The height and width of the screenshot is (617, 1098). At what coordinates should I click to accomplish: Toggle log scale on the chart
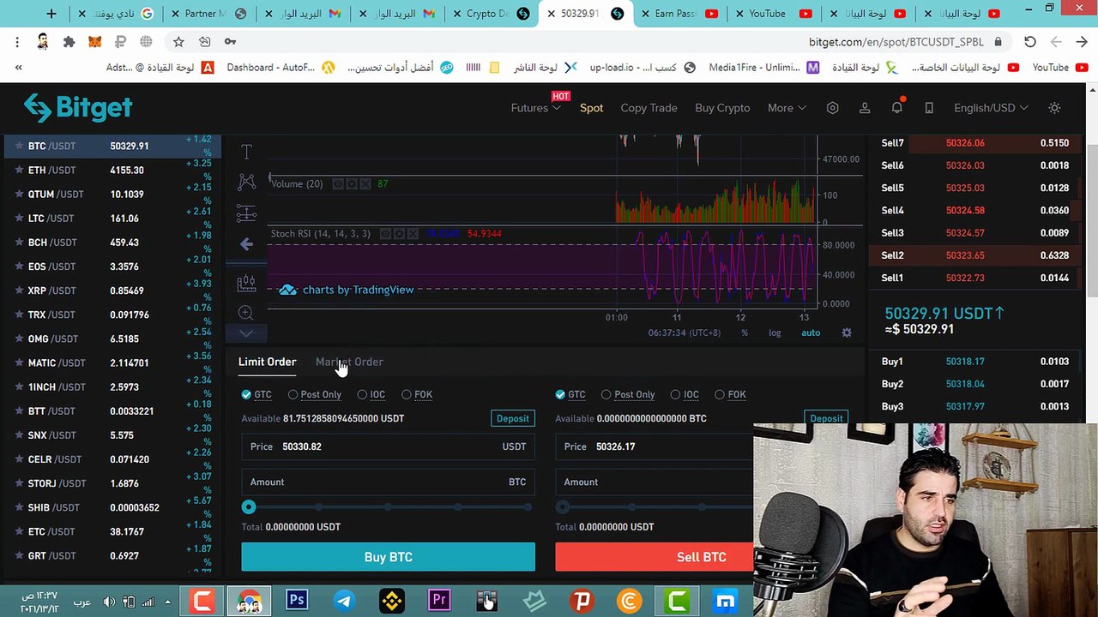[x=775, y=332]
